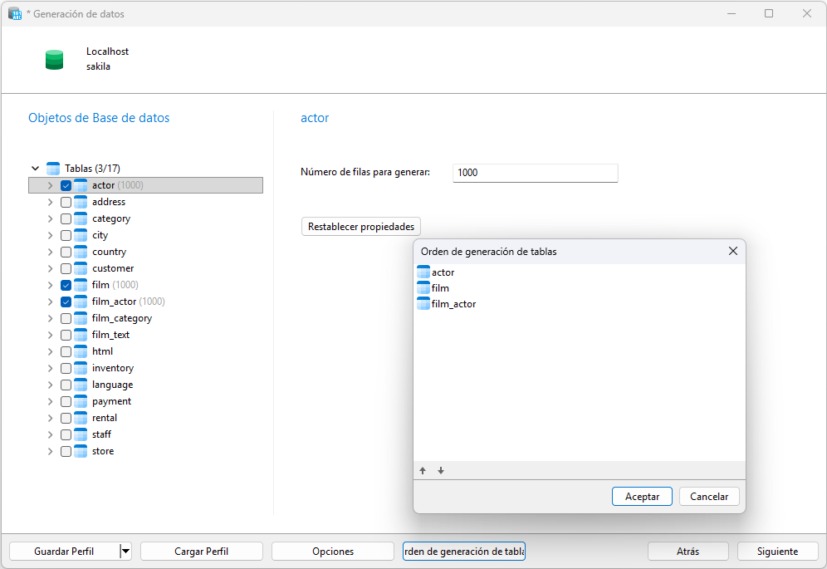Click the film_actor table icon in tree
Image resolution: width=827 pixels, height=569 pixels.
pyautogui.click(x=81, y=302)
